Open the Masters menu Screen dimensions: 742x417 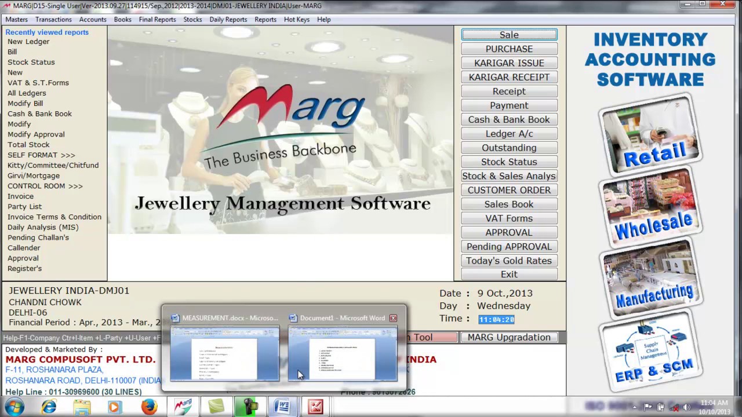tap(16, 20)
